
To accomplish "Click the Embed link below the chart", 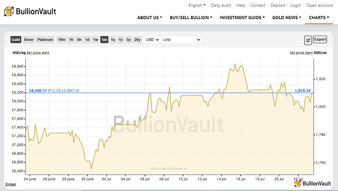I will (x=11, y=184).
